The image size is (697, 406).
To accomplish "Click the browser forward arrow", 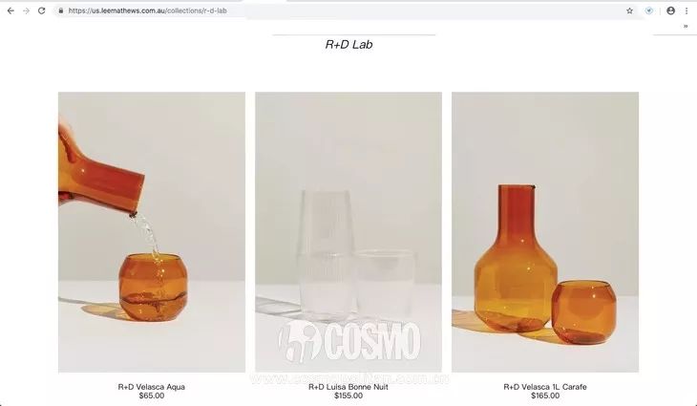I will click(x=26, y=11).
